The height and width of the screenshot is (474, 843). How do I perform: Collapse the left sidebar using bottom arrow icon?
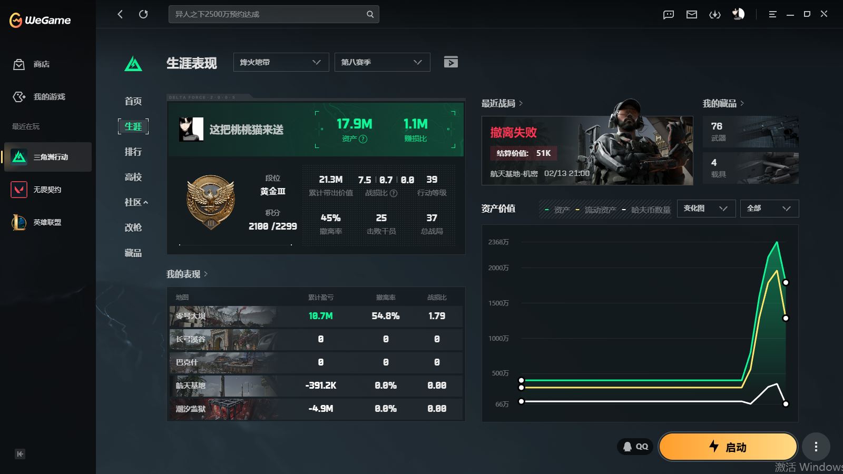pyautogui.click(x=20, y=454)
